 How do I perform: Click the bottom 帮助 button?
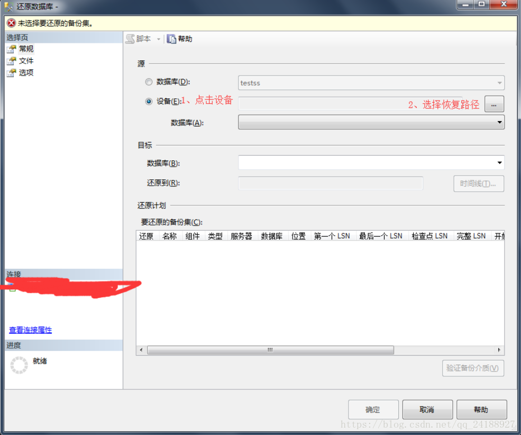[x=481, y=410]
